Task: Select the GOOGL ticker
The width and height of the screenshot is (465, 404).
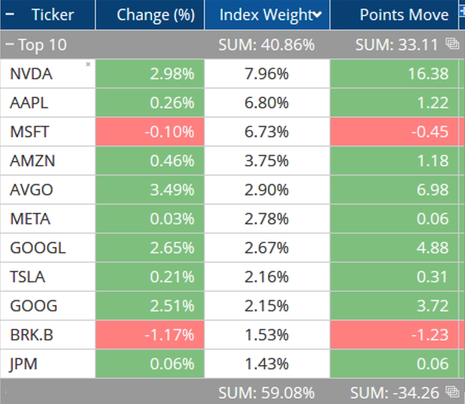Action: click(38, 248)
